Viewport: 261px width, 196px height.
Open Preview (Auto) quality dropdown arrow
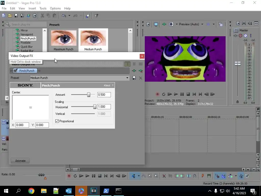[x=202, y=24]
